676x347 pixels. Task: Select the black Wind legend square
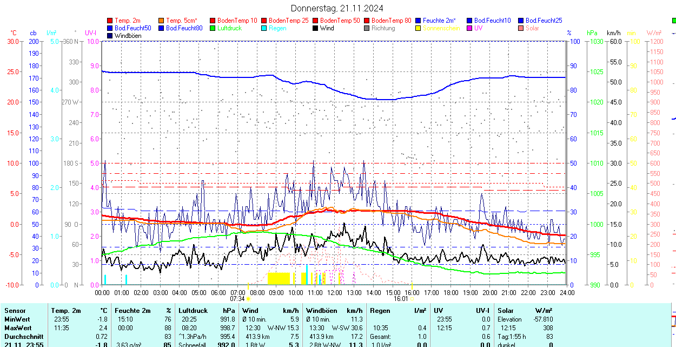click(315, 28)
